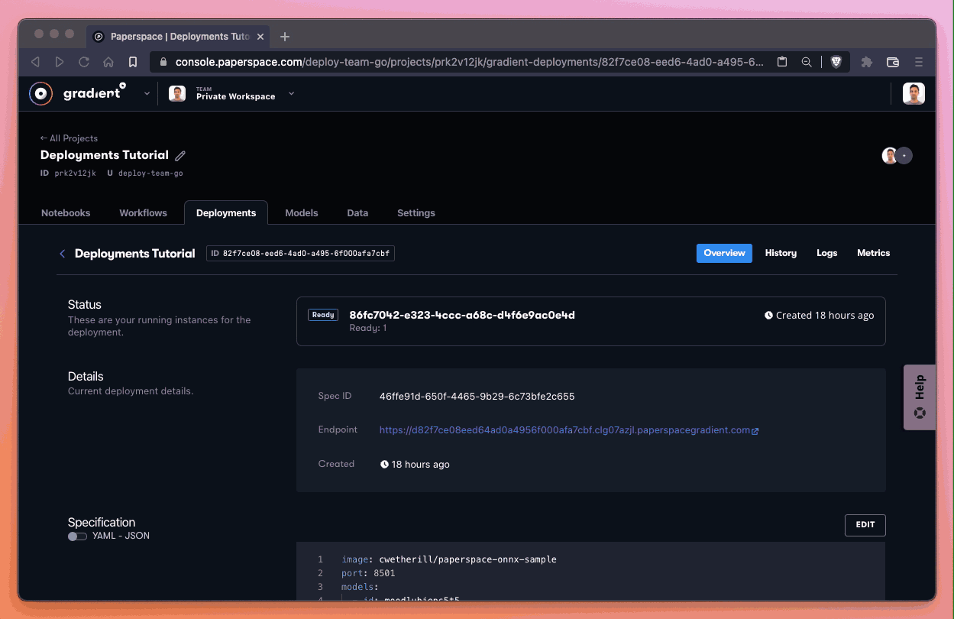954x619 pixels.
Task: Click the external link icon after endpoint
Action: click(755, 431)
